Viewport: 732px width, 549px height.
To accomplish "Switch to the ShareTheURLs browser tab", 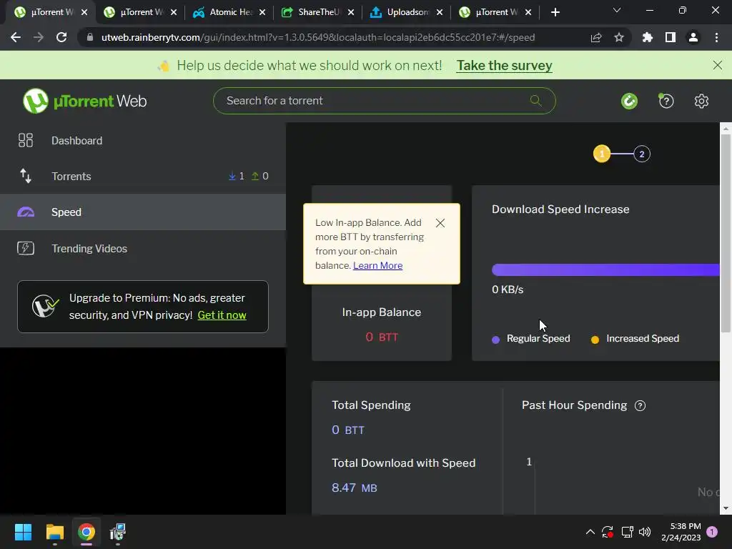I will (x=318, y=12).
